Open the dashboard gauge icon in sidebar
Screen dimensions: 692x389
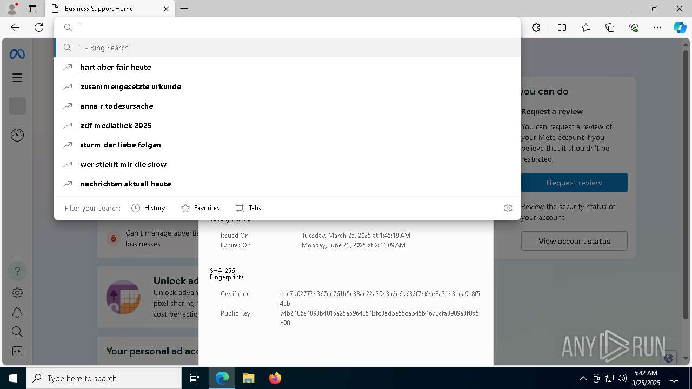[17, 135]
